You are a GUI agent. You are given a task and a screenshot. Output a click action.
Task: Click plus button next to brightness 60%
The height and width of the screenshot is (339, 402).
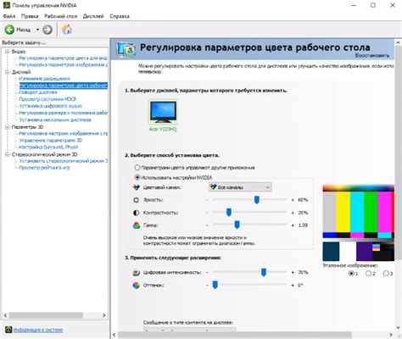point(293,200)
